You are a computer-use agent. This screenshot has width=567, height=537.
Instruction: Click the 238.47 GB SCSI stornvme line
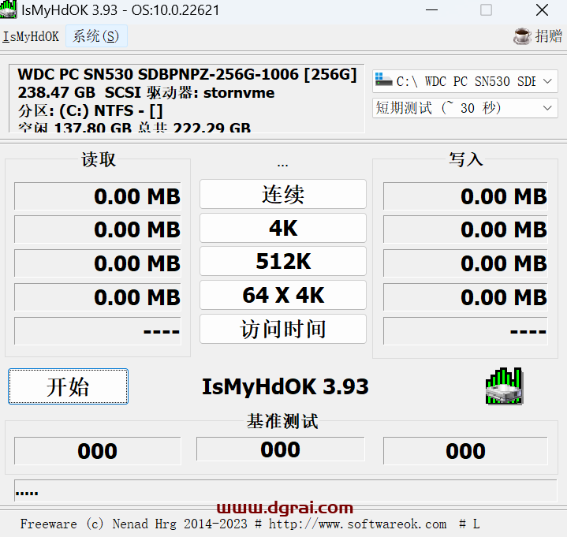pyautogui.click(x=146, y=92)
